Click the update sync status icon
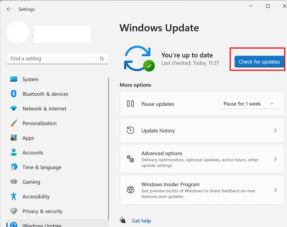 pos(139,59)
